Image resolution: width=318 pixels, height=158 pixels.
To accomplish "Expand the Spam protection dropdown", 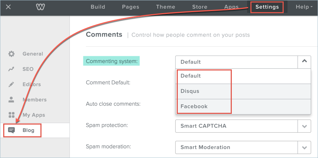I will (304, 126).
